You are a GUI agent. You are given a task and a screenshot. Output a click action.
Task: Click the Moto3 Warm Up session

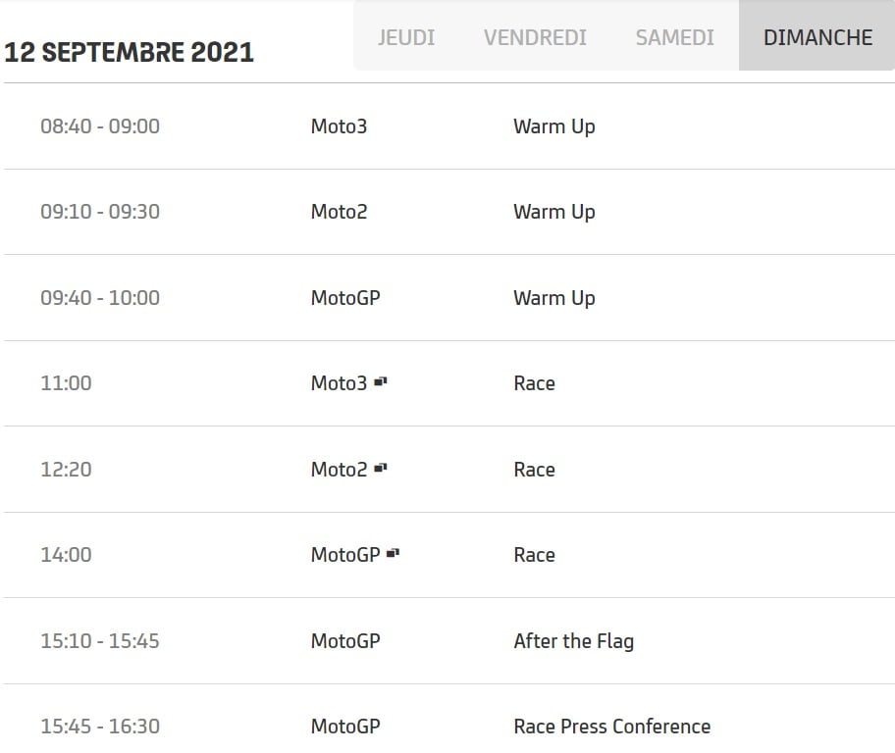[x=553, y=126]
